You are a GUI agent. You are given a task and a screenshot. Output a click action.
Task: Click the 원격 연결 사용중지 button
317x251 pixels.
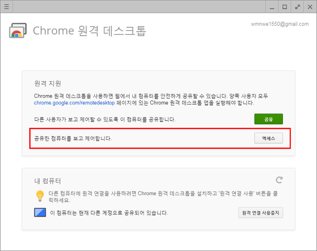click(261, 212)
